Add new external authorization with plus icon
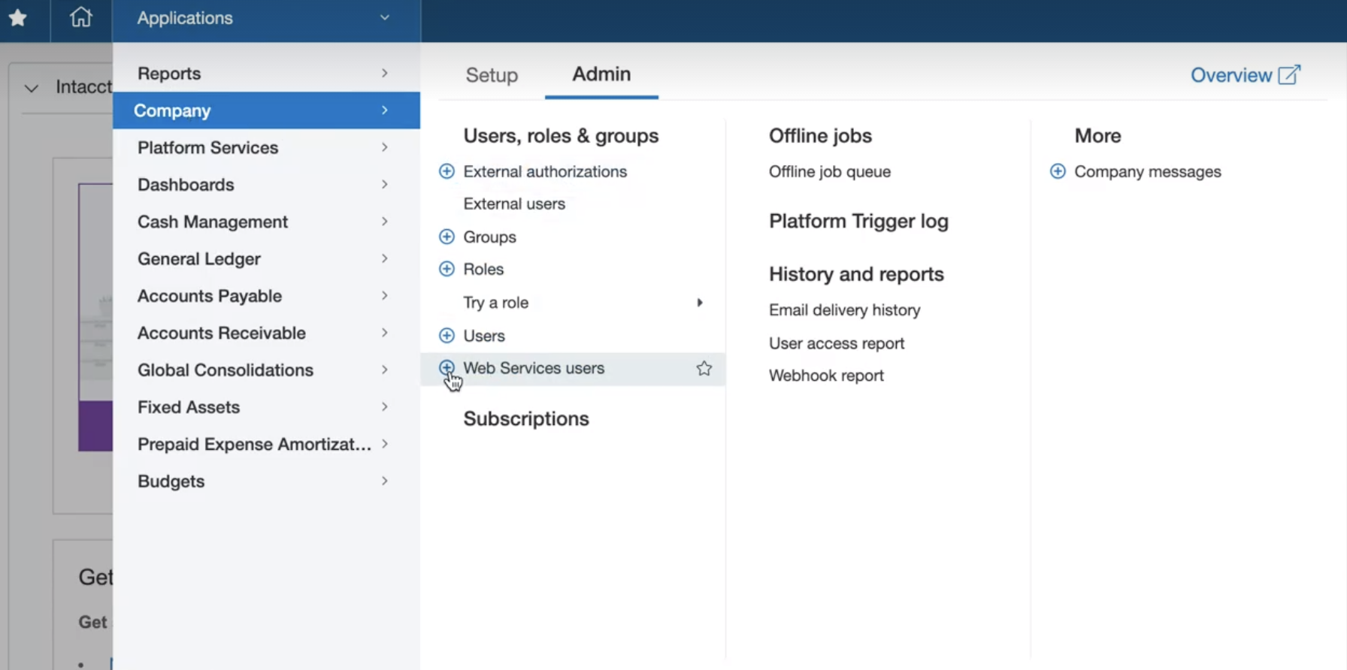Viewport: 1347px width, 670px height. pyautogui.click(x=446, y=171)
